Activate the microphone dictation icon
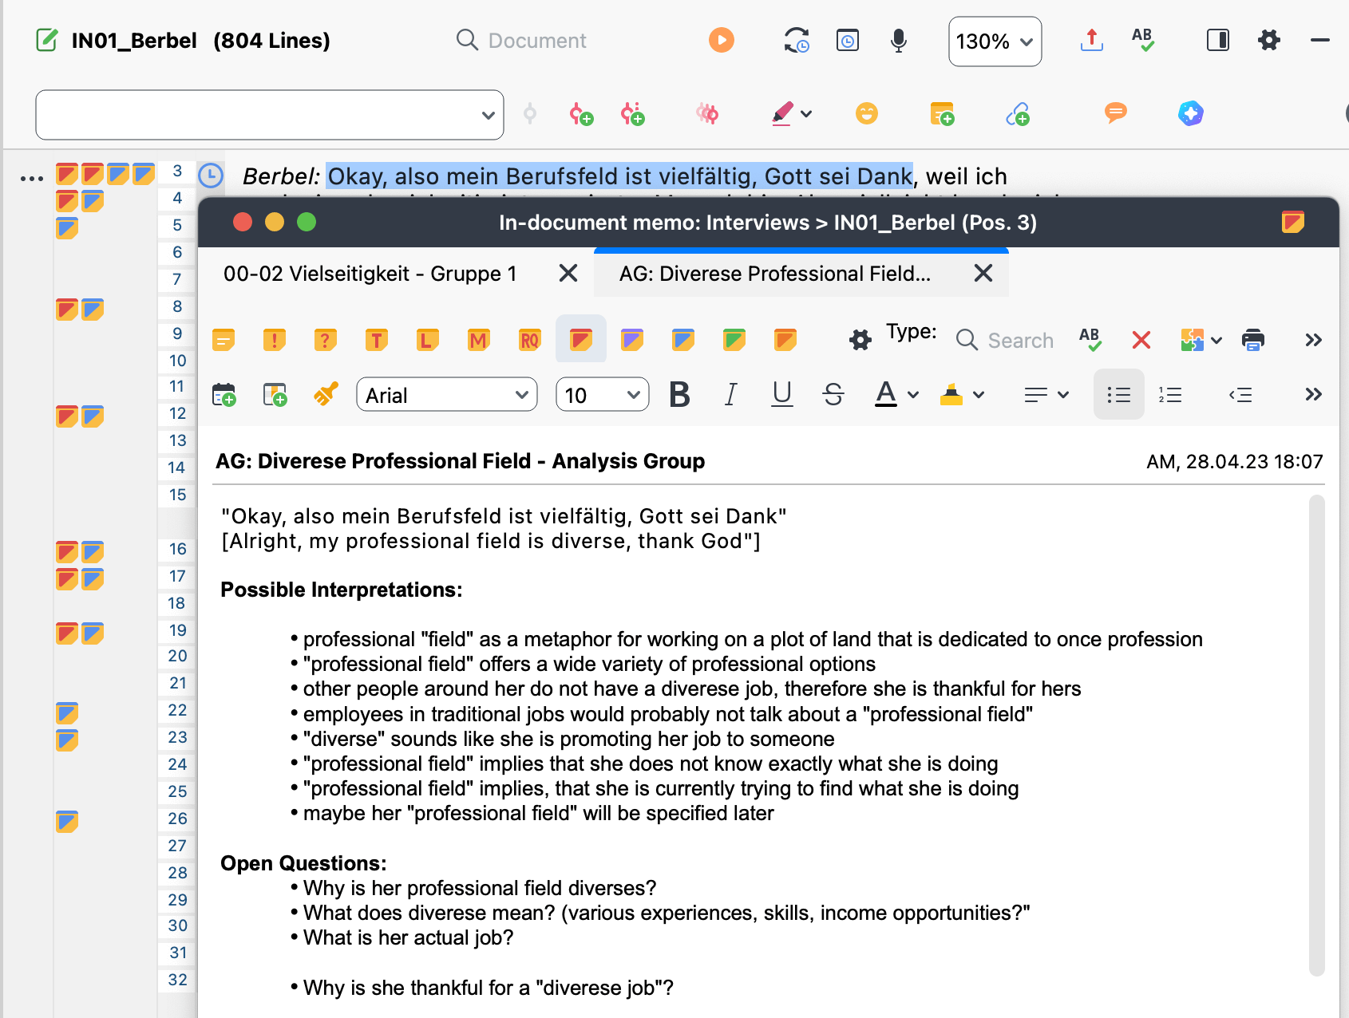This screenshot has height=1018, width=1349. tap(899, 41)
